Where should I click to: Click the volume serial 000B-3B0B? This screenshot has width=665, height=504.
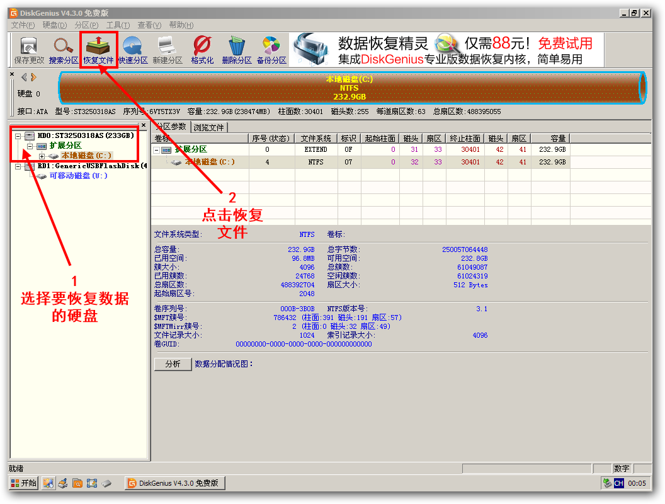point(297,309)
